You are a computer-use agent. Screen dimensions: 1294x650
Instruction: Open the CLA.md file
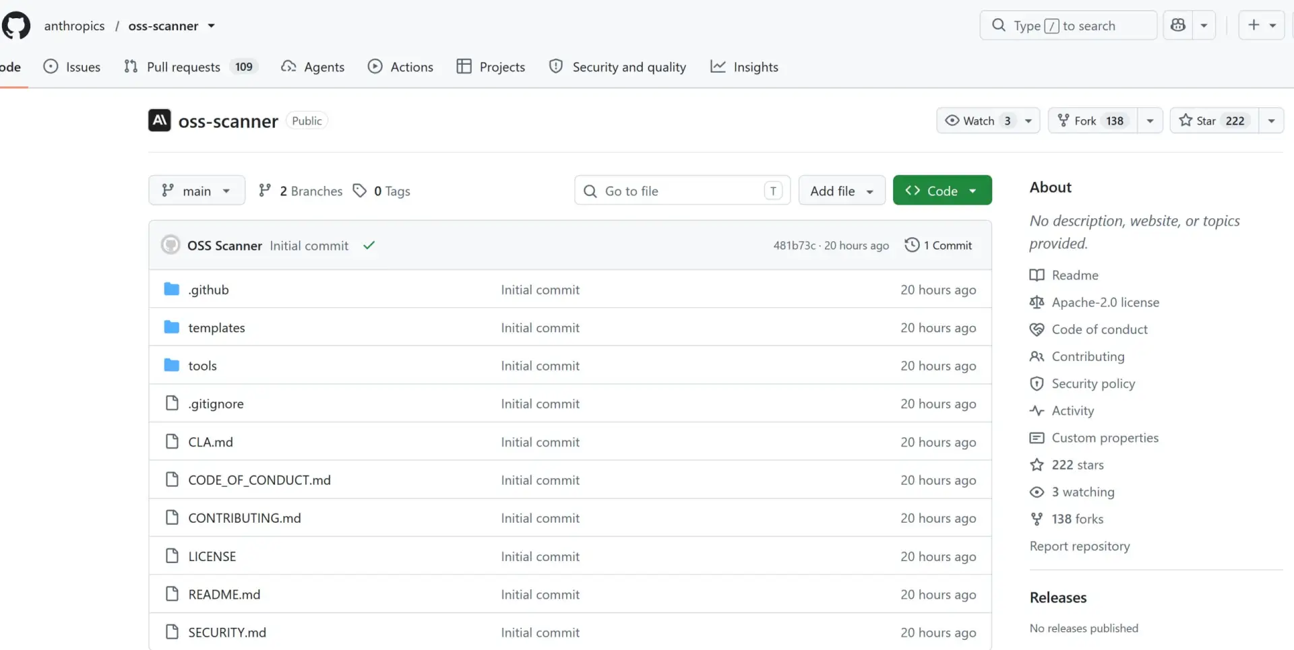pyautogui.click(x=210, y=442)
